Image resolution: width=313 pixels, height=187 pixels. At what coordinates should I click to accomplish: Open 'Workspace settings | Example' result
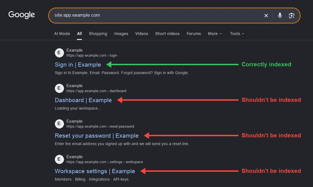[95, 171]
